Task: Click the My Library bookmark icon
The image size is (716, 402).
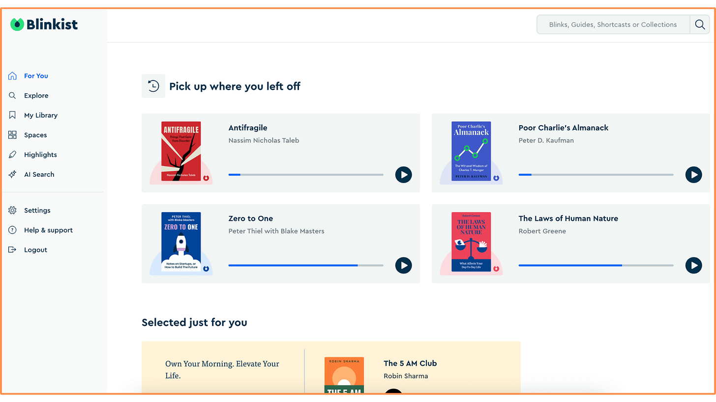Action: pos(13,115)
